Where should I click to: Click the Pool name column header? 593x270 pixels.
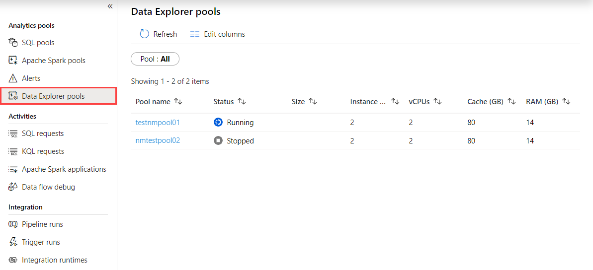click(x=153, y=102)
